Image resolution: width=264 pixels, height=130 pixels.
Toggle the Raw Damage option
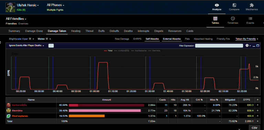122,39
